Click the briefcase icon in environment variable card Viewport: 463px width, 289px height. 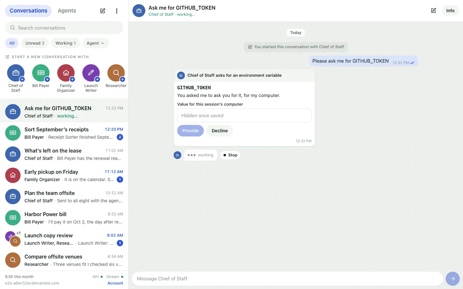point(181,75)
